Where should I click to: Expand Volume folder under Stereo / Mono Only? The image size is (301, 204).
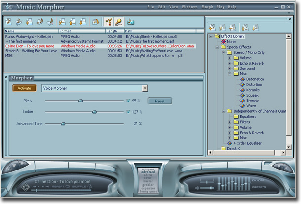(x=229, y=58)
